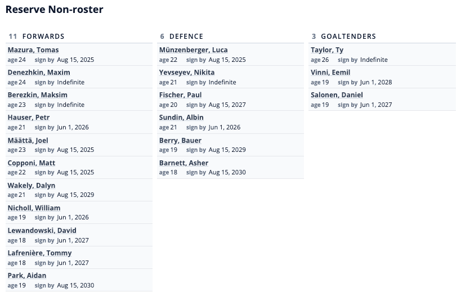Open Tomas Mazura's player page
Screen dimensions: 461x301
33,50
